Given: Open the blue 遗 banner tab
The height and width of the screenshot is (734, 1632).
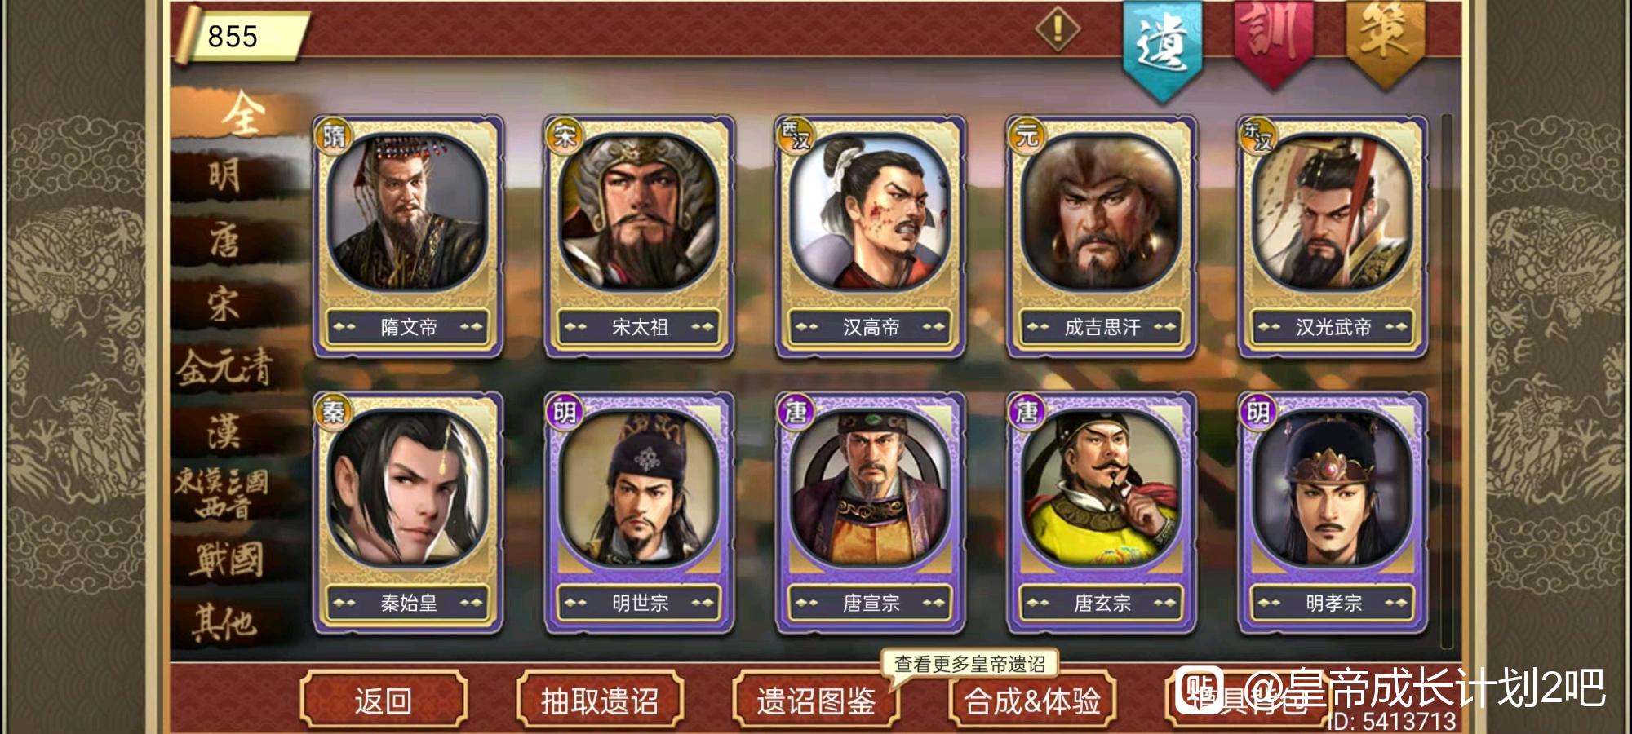Looking at the screenshot, I should coord(1163,46).
